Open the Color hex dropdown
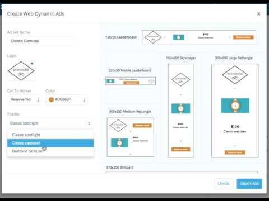The width and height of the screenshot is (269, 201). (66, 100)
